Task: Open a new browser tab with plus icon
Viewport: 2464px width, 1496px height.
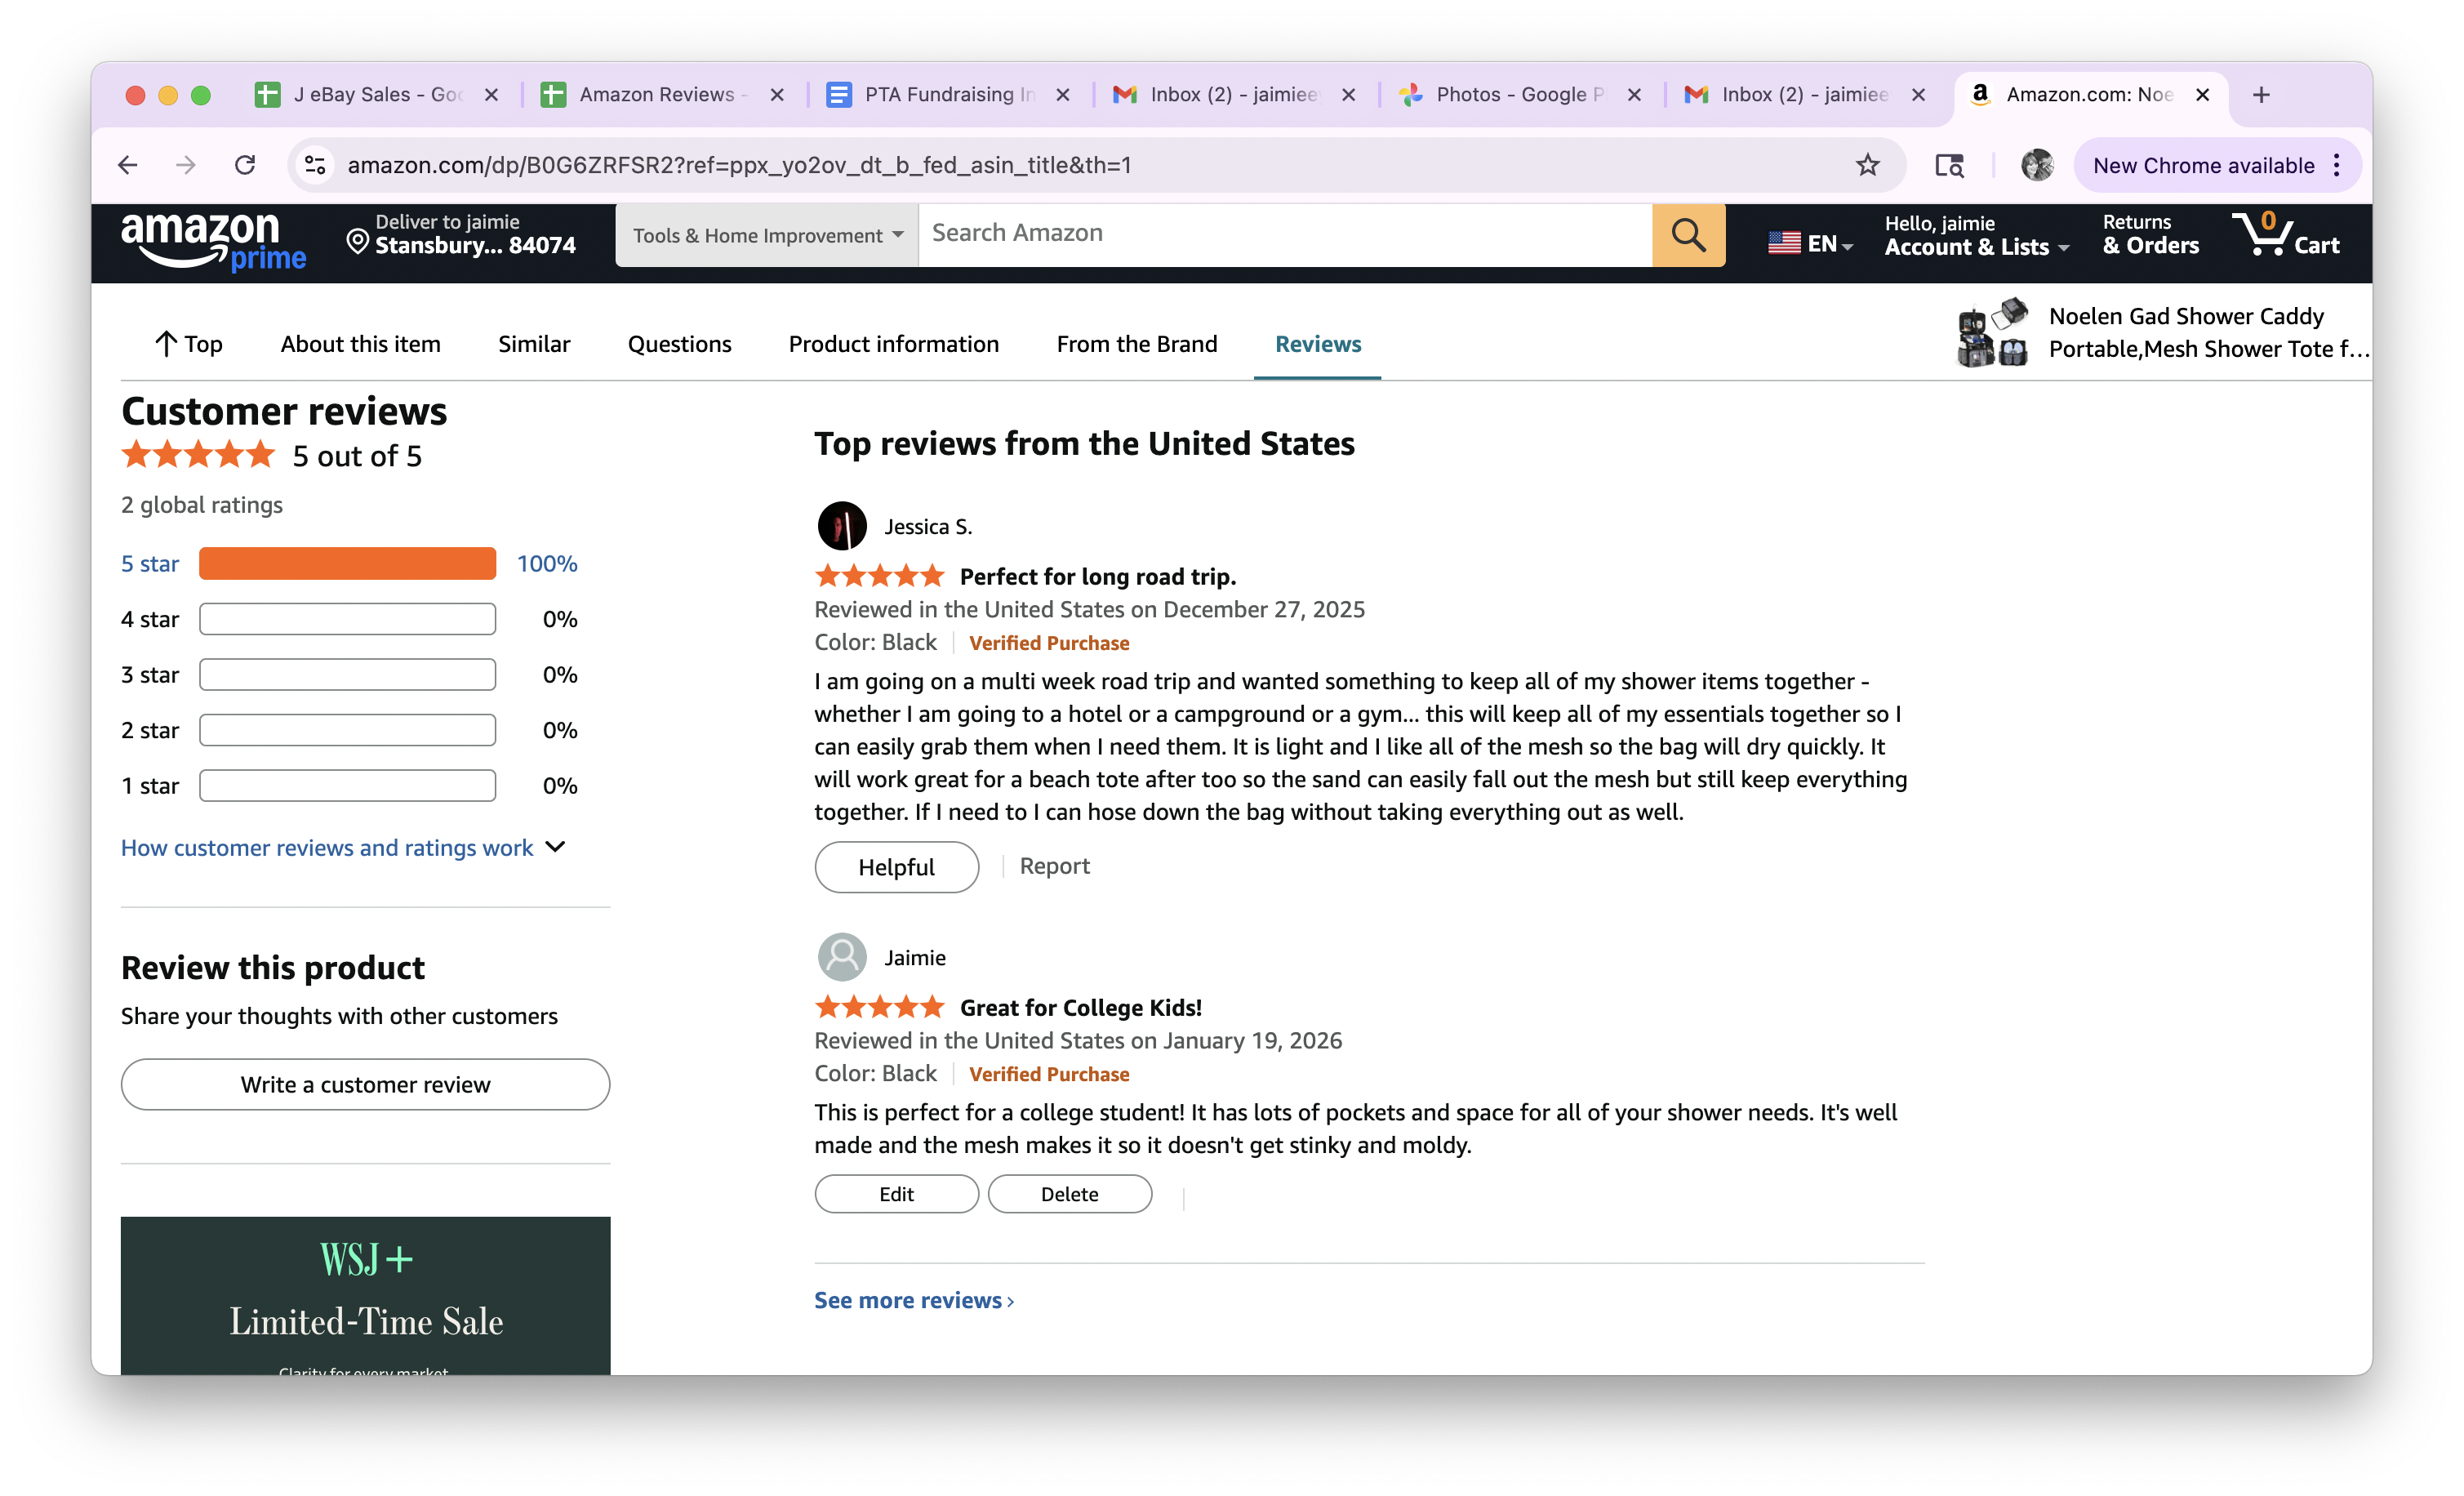Action: point(2261,95)
